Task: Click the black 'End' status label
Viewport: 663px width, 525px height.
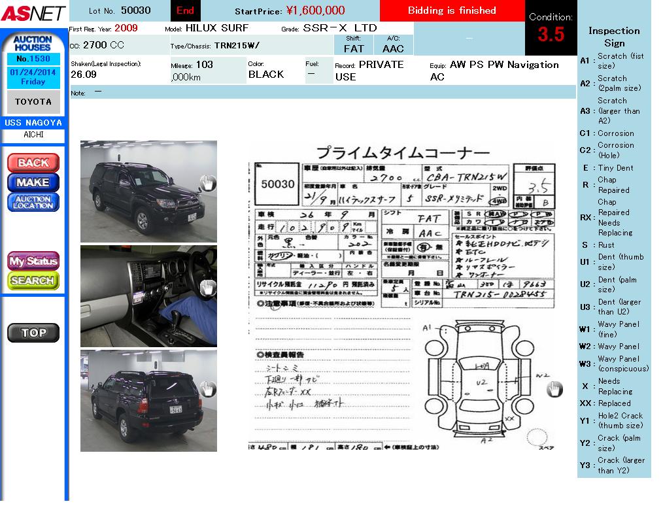Action: pyautogui.click(x=186, y=11)
